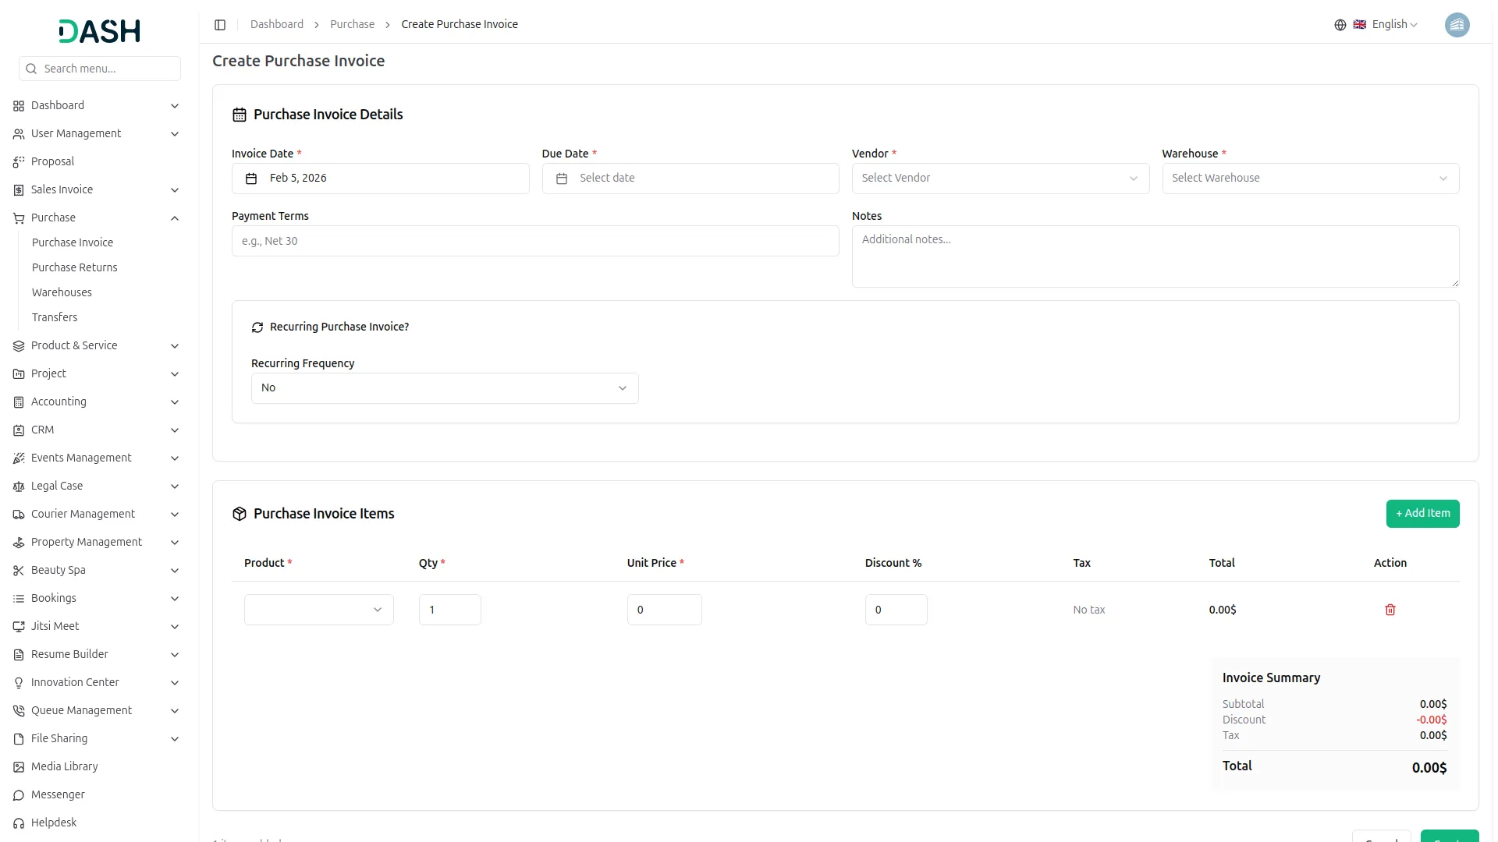Click the Proposal sidebar icon
Viewport: 1498px width, 842px height.
[x=19, y=162]
